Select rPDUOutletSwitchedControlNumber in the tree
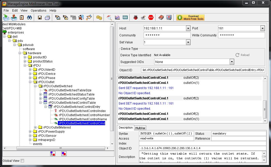The image size is (271, 167). pos(84,115)
